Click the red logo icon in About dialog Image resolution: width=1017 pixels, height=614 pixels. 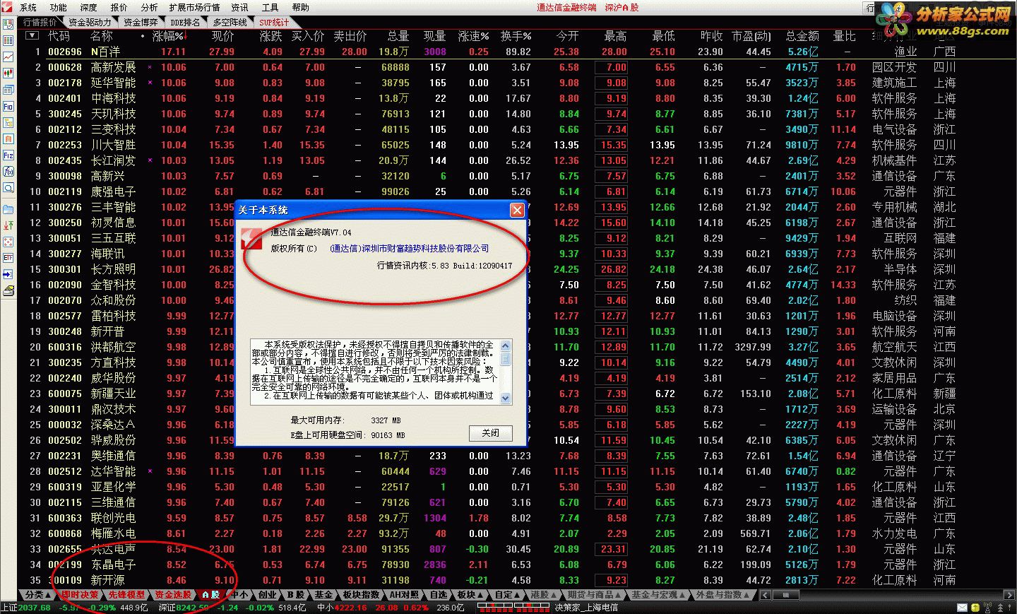251,239
